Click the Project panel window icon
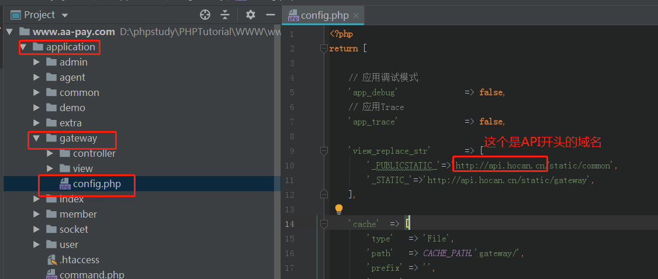Screen dimensions: 658x279 point(16,16)
